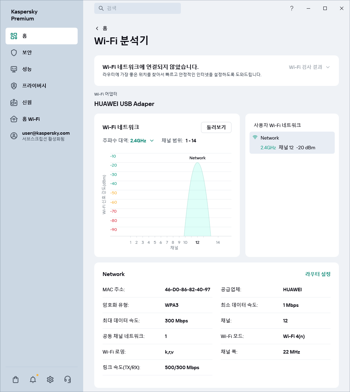Open the 라우터 설정 link
Viewport: 350px width, 392px height.
point(317,274)
